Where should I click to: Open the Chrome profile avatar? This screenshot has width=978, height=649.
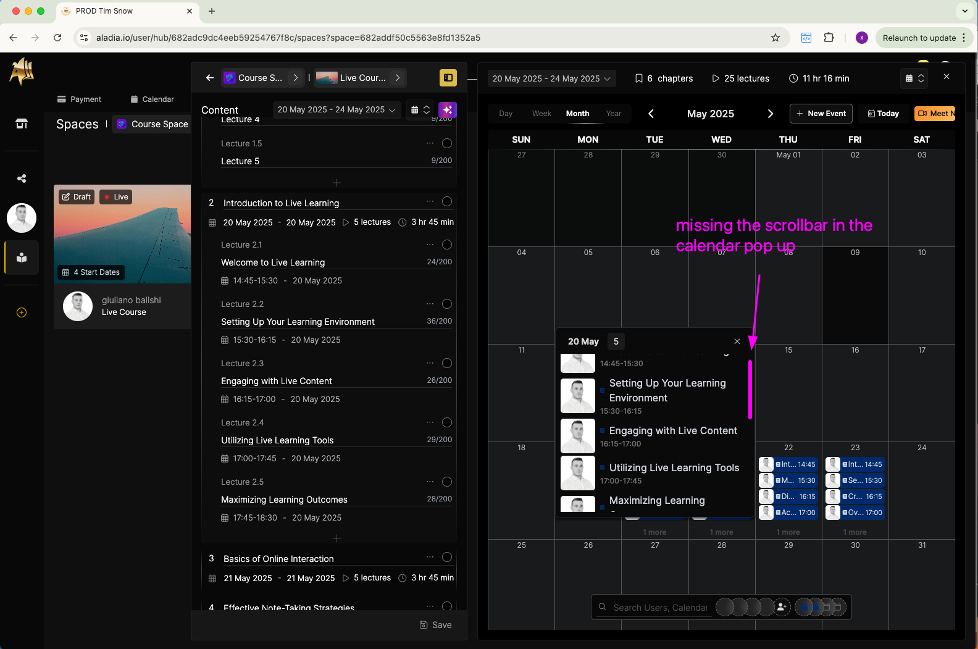click(862, 38)
